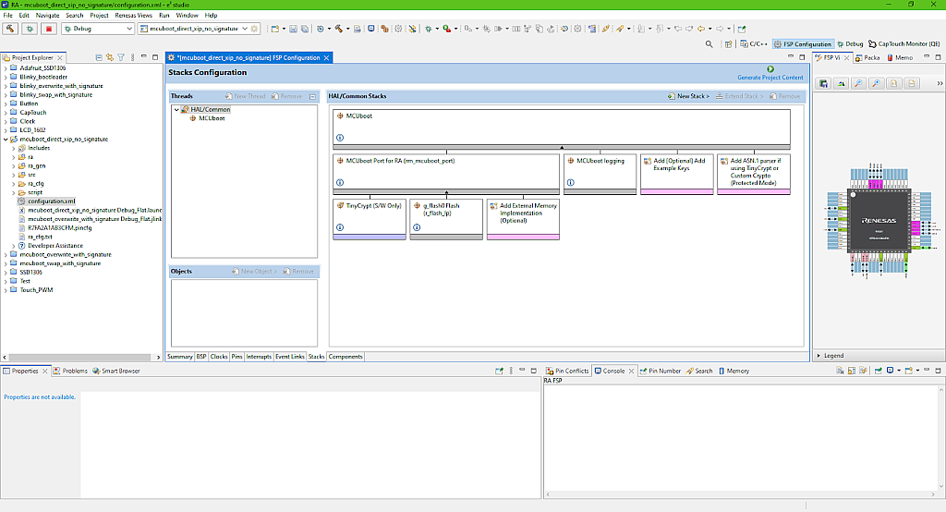
Task: Click the search magnifier icon in toolbar
Action: pyautogui.click(x=709, y=43)
